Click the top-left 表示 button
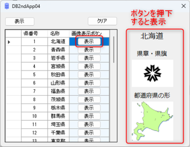 pyautogui.click(x=20, y=21)
